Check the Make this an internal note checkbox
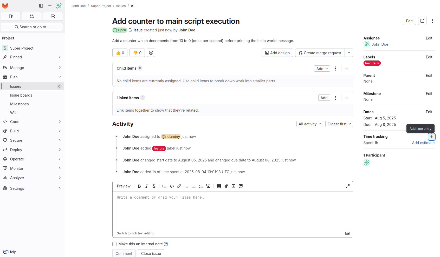 [x=114, y=244]
